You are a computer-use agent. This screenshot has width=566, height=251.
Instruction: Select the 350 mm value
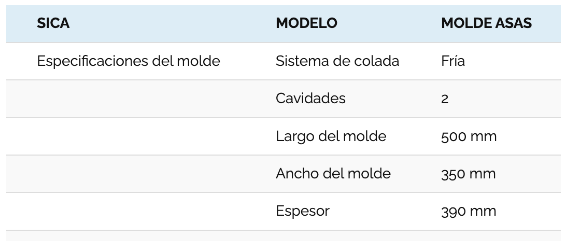pos(468,174)
